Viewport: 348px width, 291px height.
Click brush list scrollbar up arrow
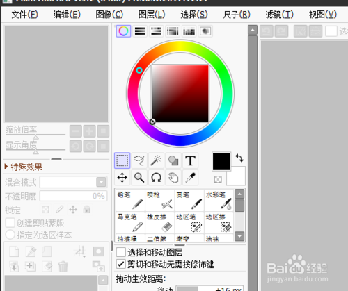pyautogui.click(x=239, y=194)
